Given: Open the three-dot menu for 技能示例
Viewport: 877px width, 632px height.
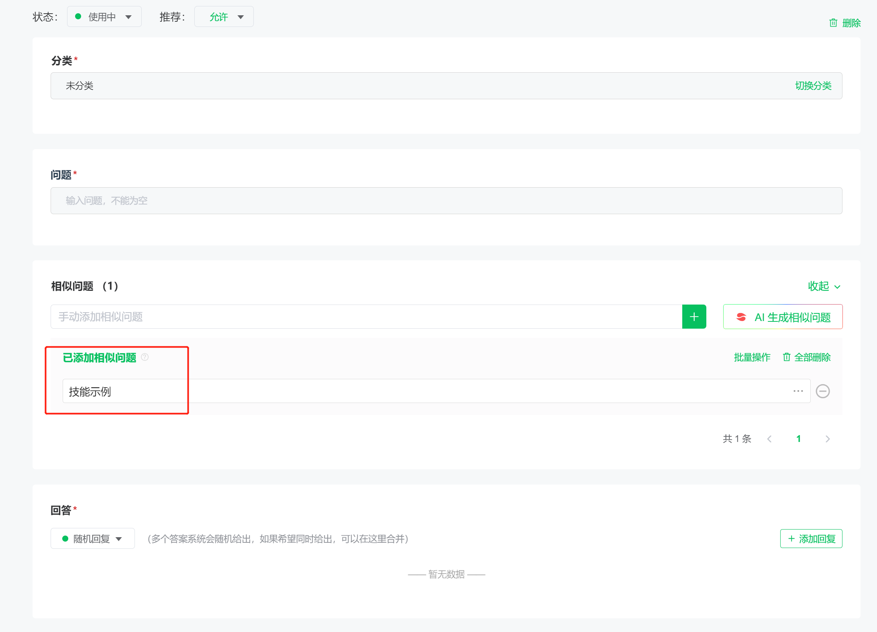Looking at the screenshot, I should click(x=798, y=391).
